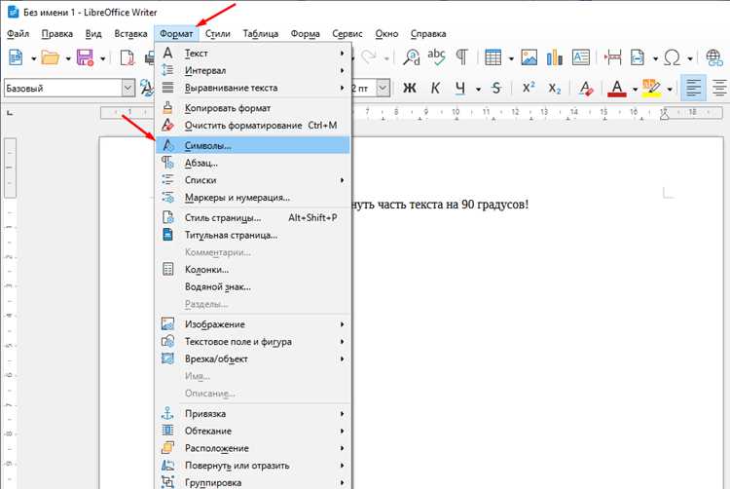The image size is (730, 489).
Task: Open the font size dropdown arrow
Action: [x=383, y=88]
